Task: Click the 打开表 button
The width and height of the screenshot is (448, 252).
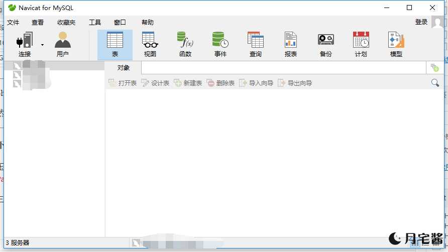Action: point(123,83)
